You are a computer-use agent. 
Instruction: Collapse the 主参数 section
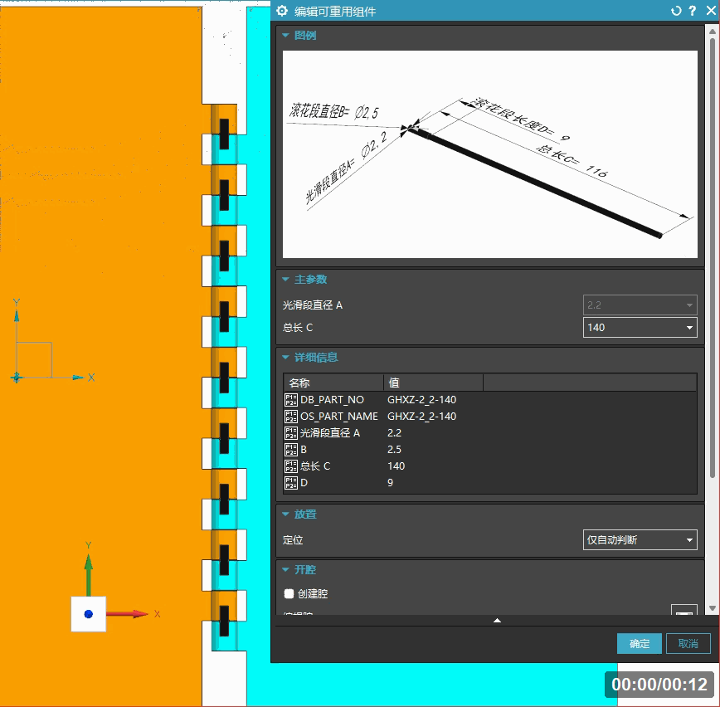pyautogui.click(x=285, y=280)
